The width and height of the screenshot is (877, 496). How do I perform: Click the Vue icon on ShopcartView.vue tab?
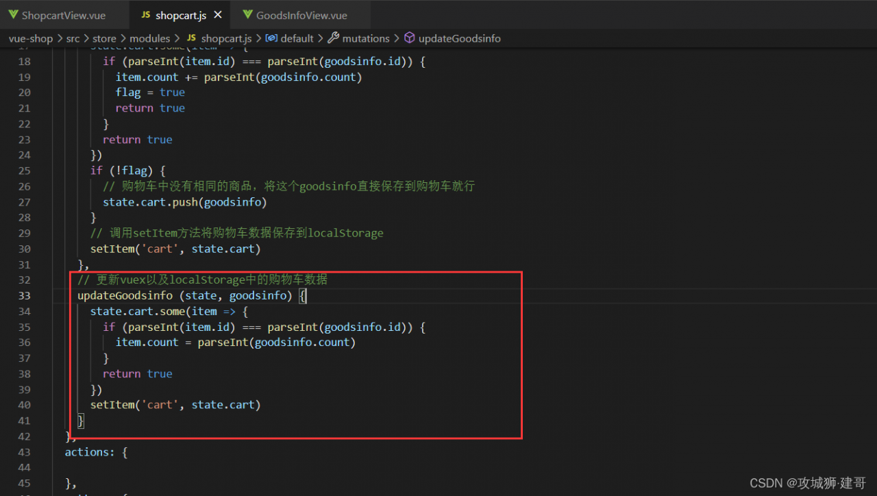point(13,15)
